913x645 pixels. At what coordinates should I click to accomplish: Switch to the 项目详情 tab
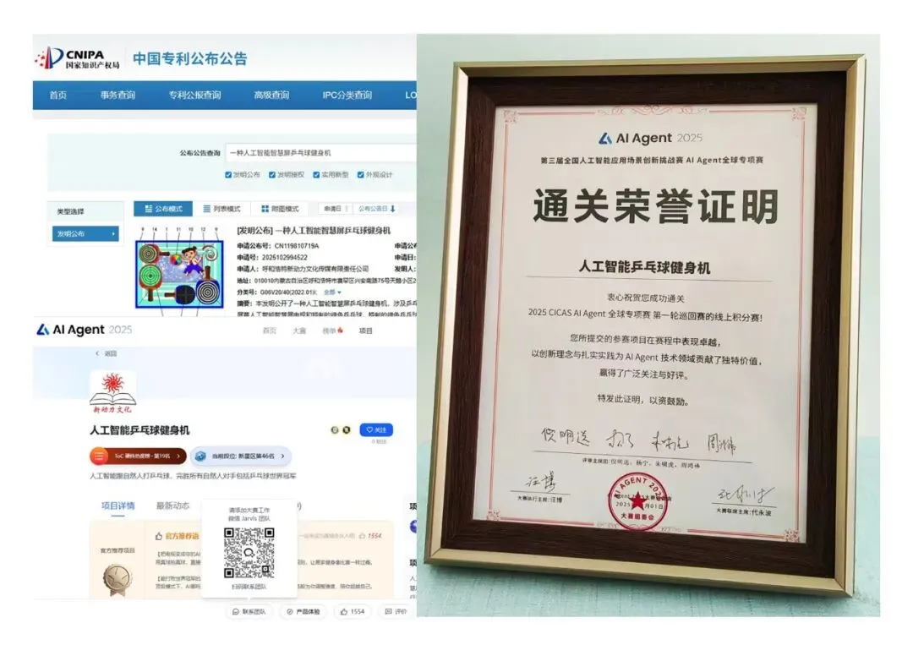[118, 506]
